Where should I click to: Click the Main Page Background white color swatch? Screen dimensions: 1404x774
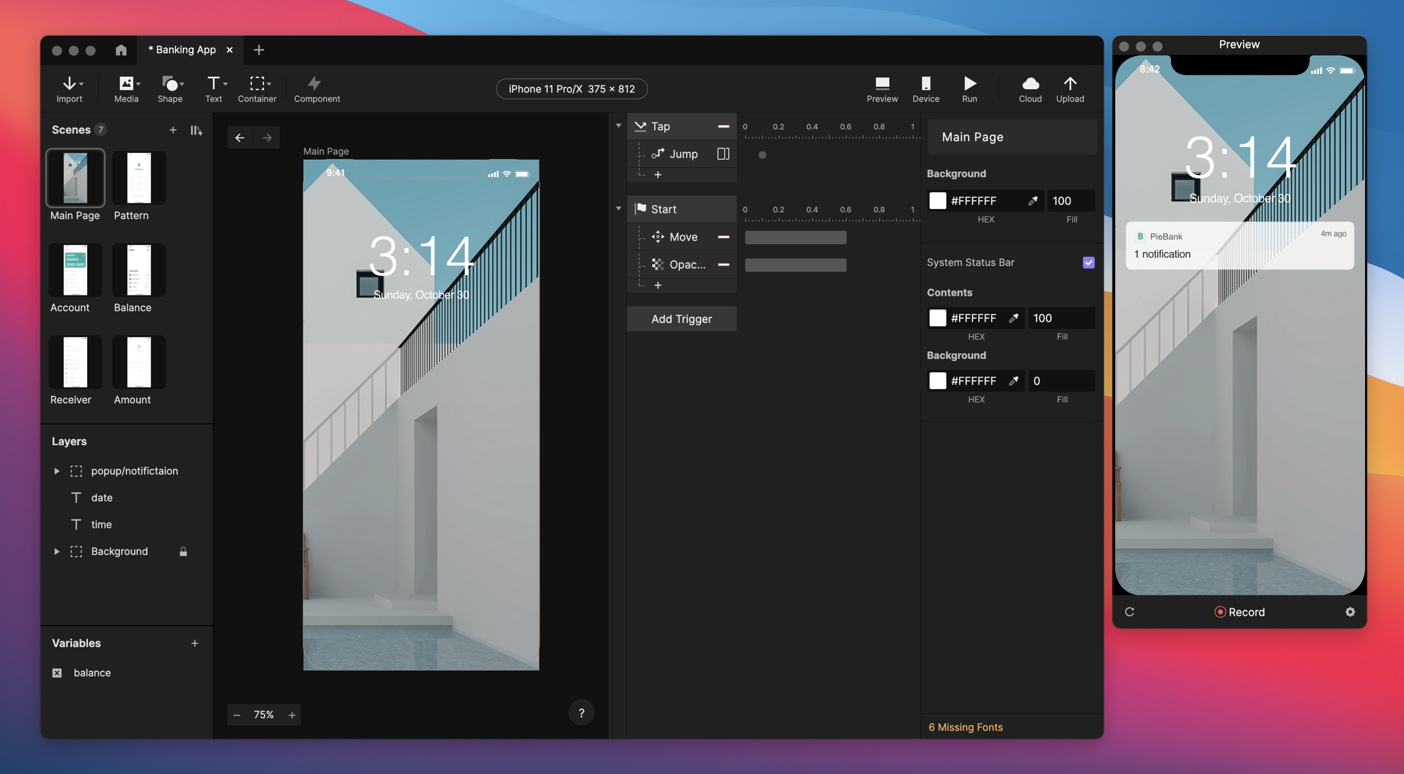tap(938, 201)
